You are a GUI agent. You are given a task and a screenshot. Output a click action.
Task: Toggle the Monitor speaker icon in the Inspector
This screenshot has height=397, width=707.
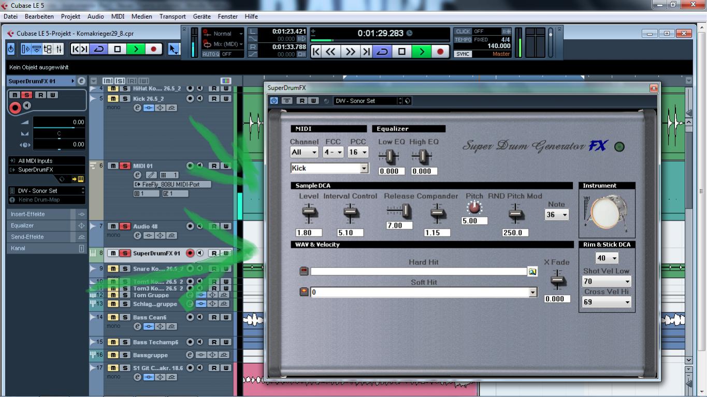click(x=27, y=106)
